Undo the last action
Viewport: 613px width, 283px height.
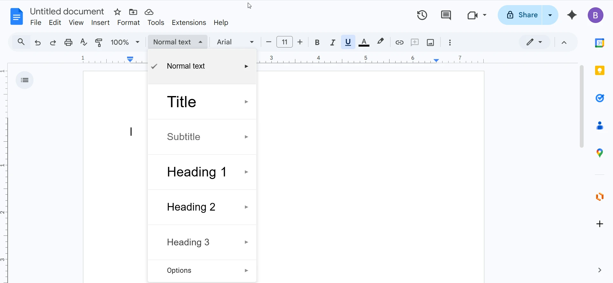tap(38, 42)
